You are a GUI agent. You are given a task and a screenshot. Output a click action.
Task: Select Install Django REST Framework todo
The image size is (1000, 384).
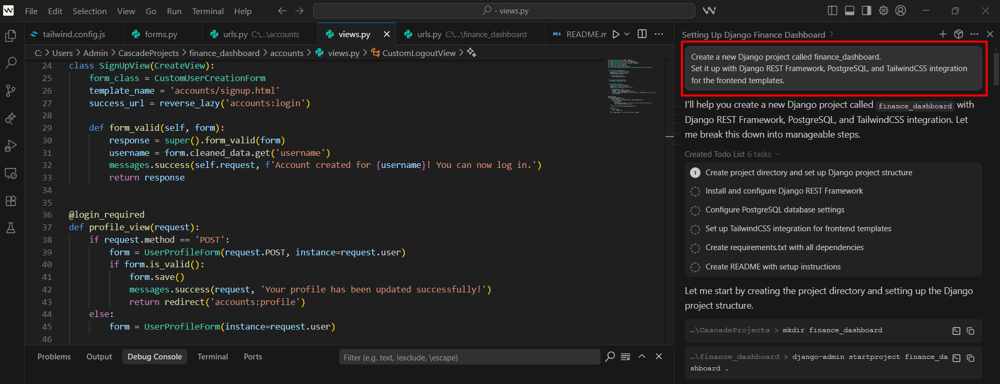[x=784, y=191]
